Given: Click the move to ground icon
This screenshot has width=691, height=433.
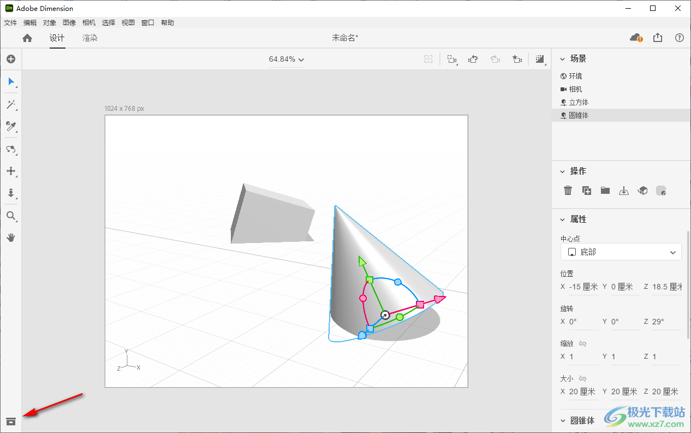Looking at the screenshot, I should tap(624, 191).
